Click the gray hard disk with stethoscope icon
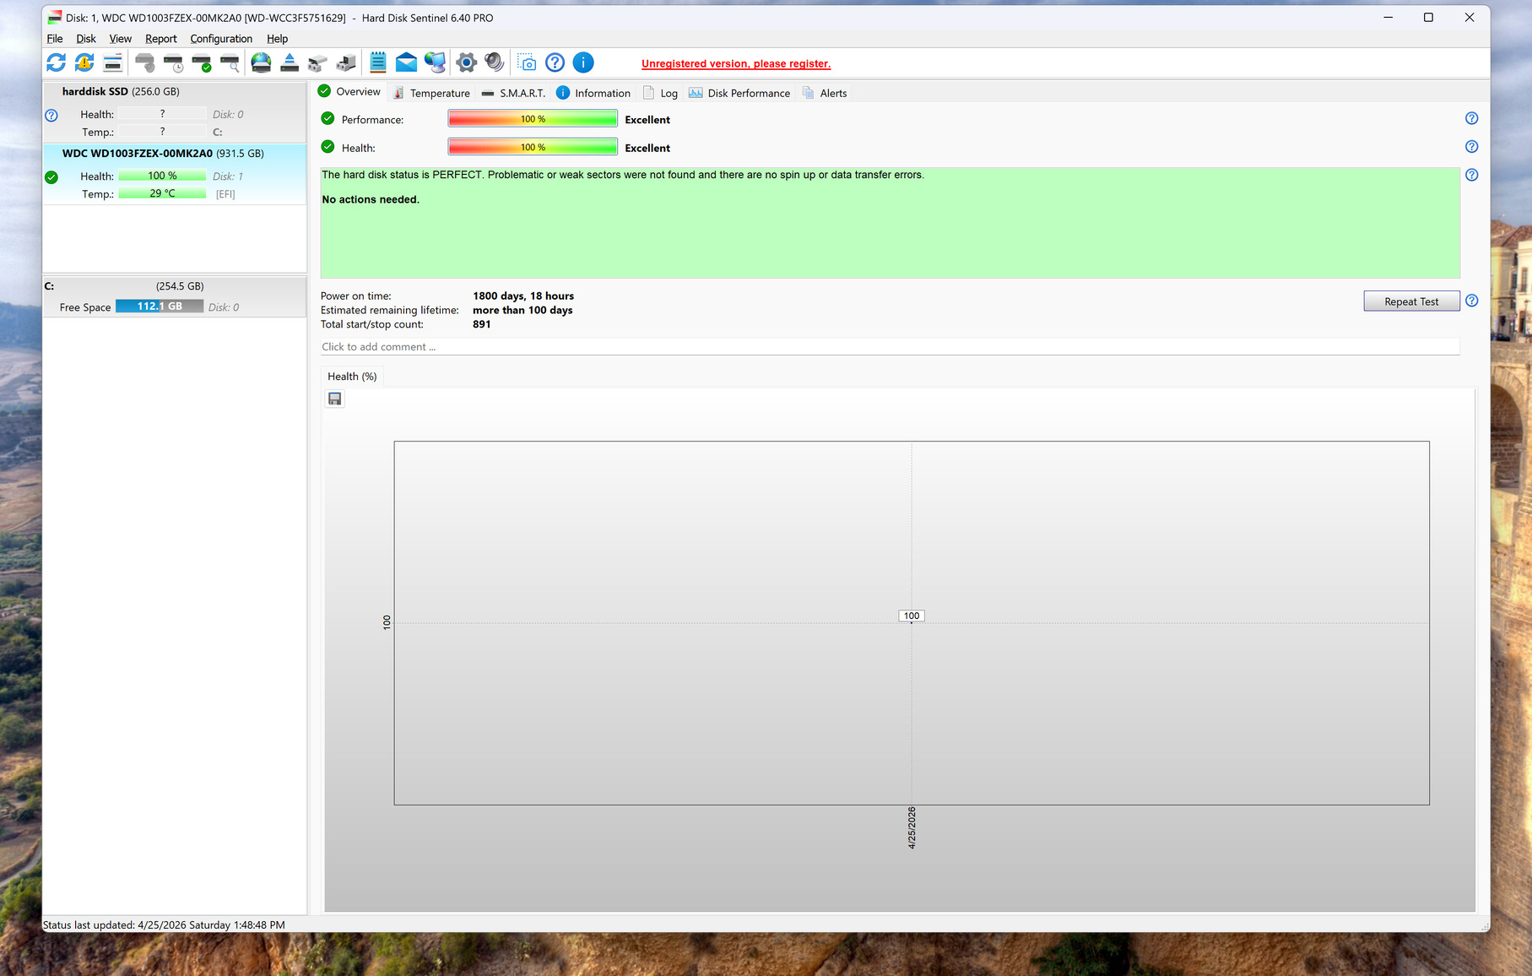This screenshot has width=1532, height=976. point(145,62)
